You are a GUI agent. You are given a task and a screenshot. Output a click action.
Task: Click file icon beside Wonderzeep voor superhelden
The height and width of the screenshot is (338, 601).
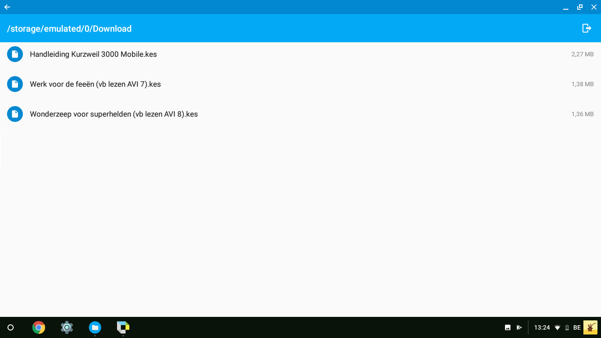point(15,114)
